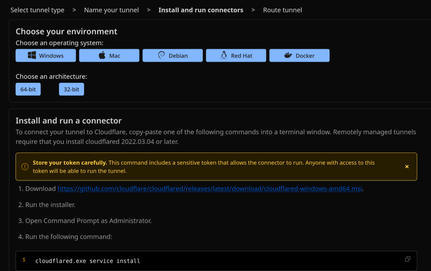
Task: Click the yellow warning info icon
Action: (x=25, y=167)
